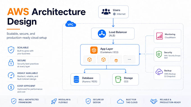
Task: Click the ellipsis container tile in App Layer
Action: click(129, 60)
